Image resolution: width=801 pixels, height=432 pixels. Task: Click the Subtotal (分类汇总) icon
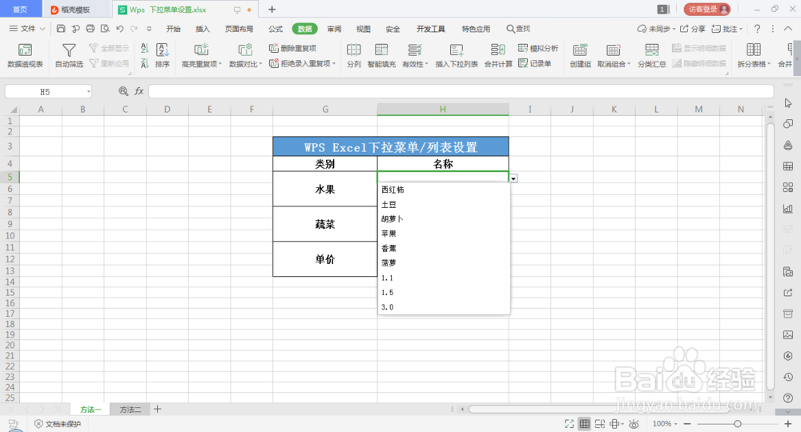[651, 50]
